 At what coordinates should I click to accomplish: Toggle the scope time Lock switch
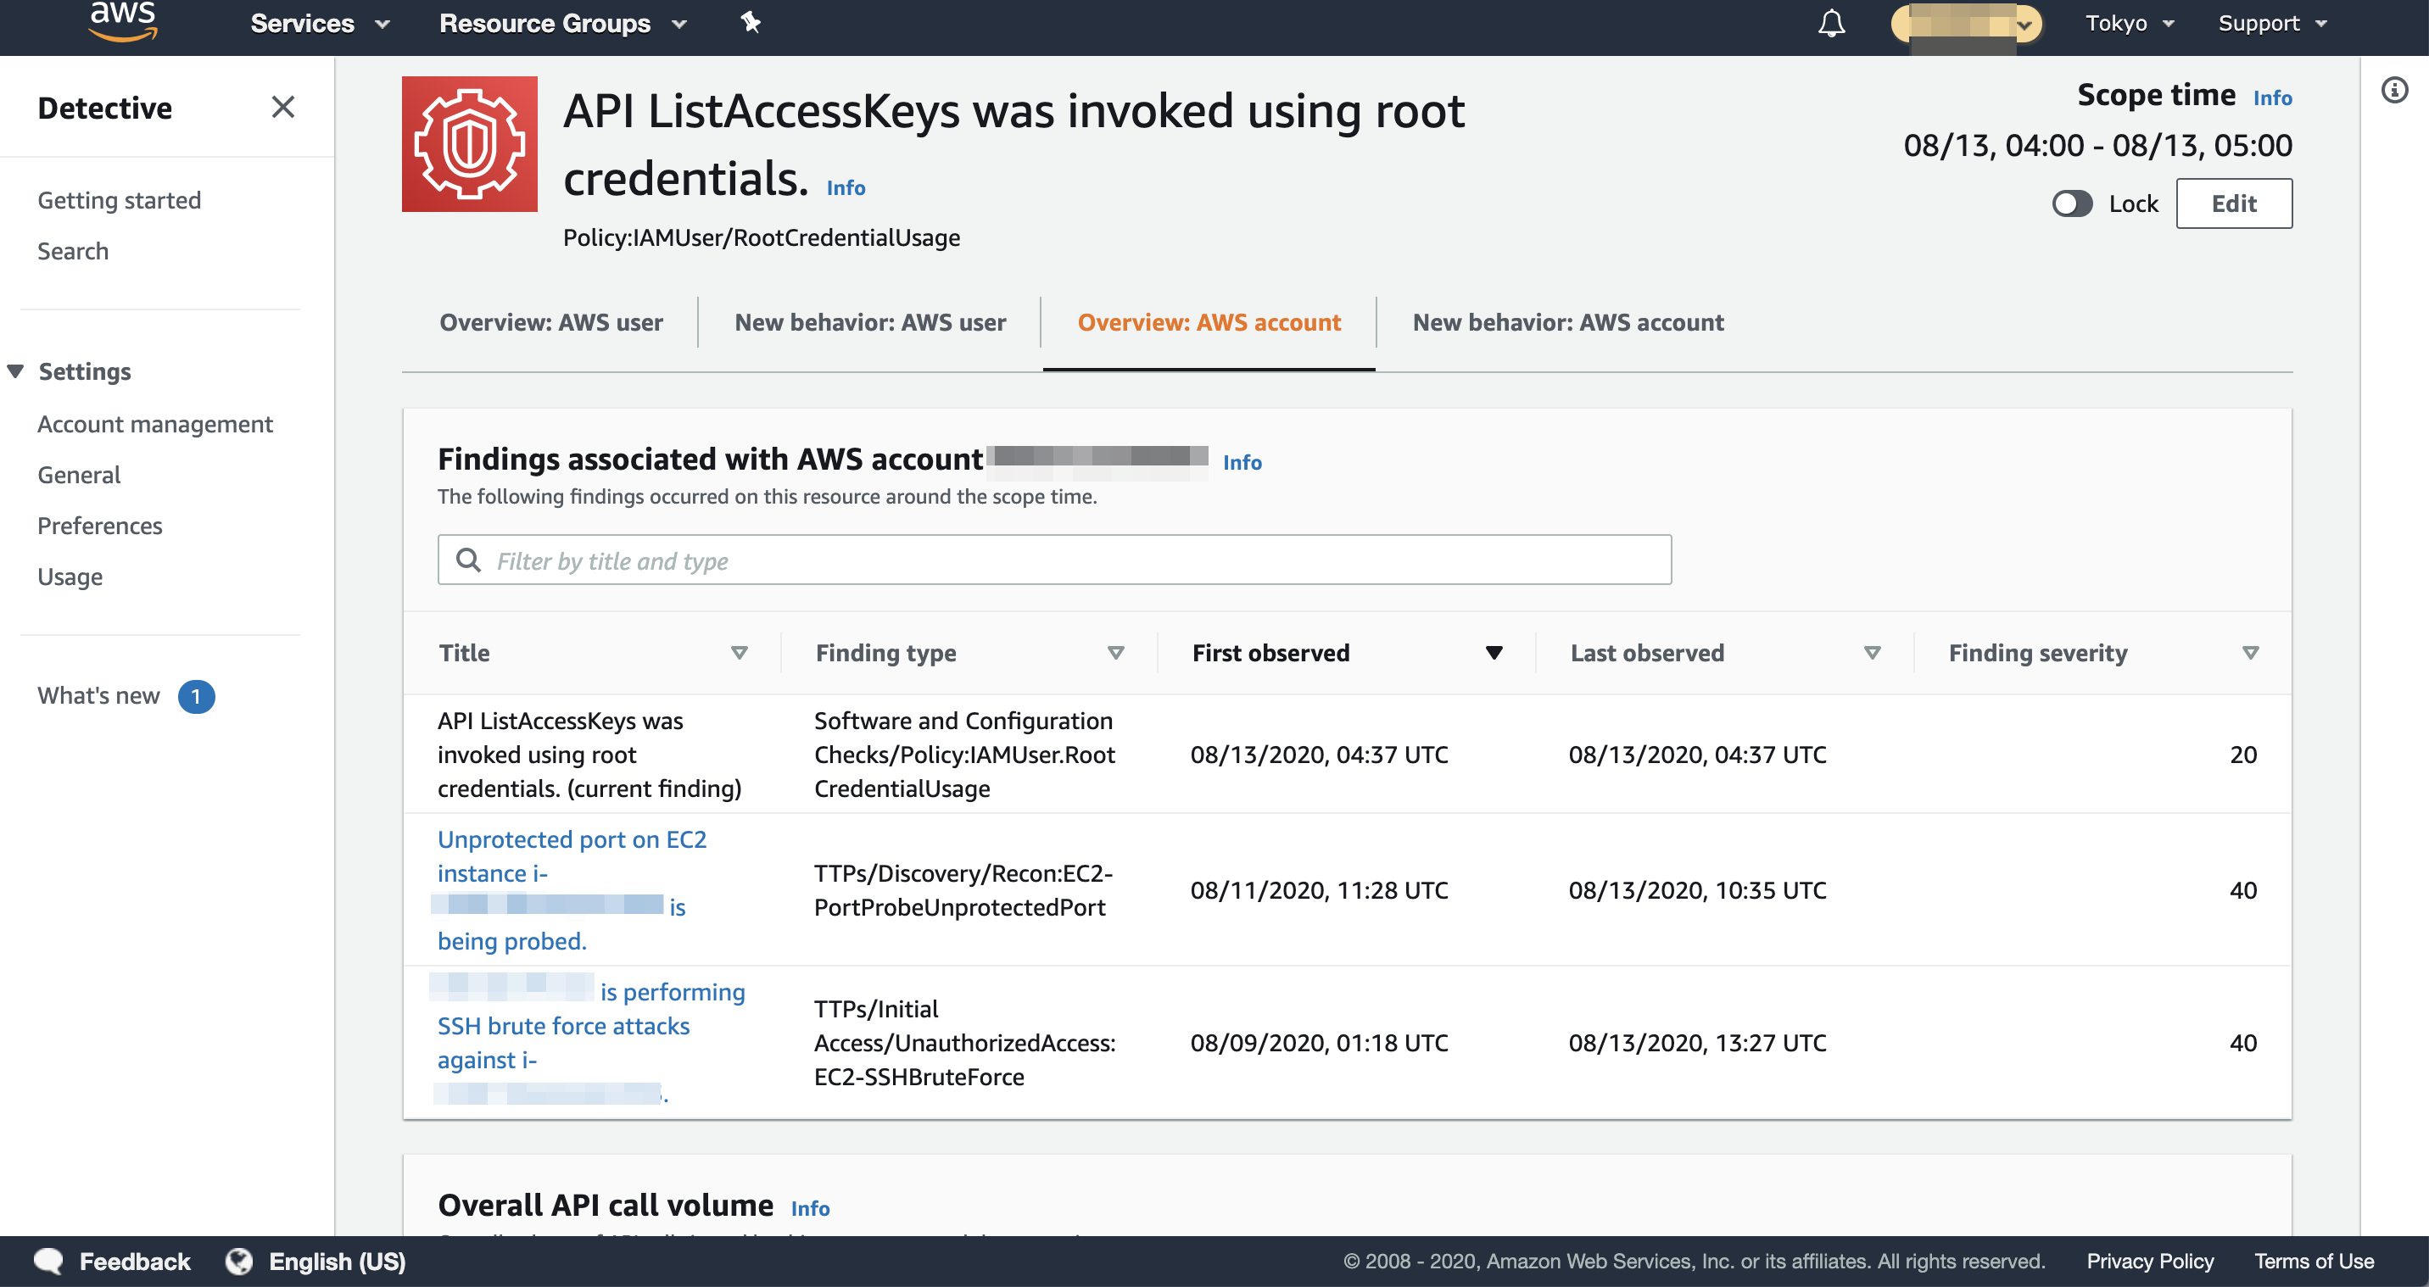point(2072,203)
